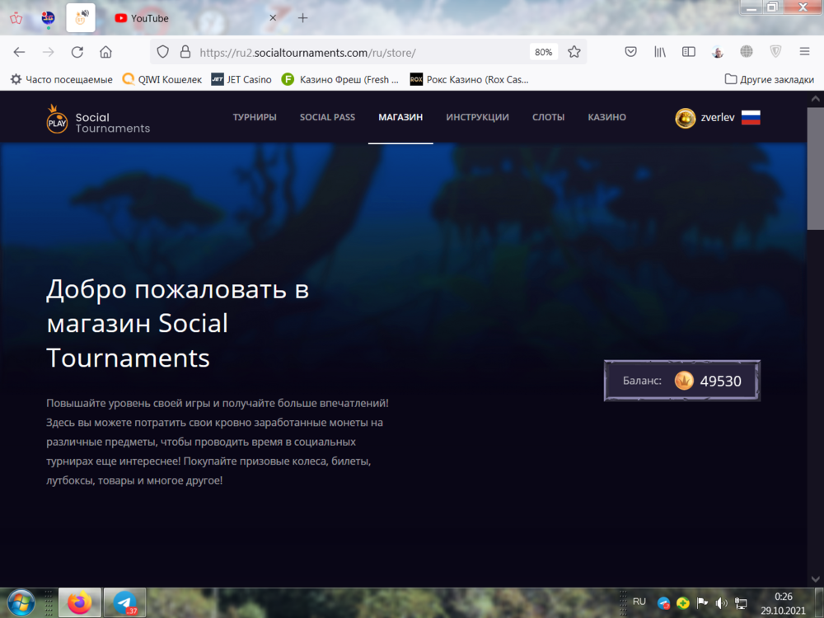Open the network tray icon

tap(741, 603)
